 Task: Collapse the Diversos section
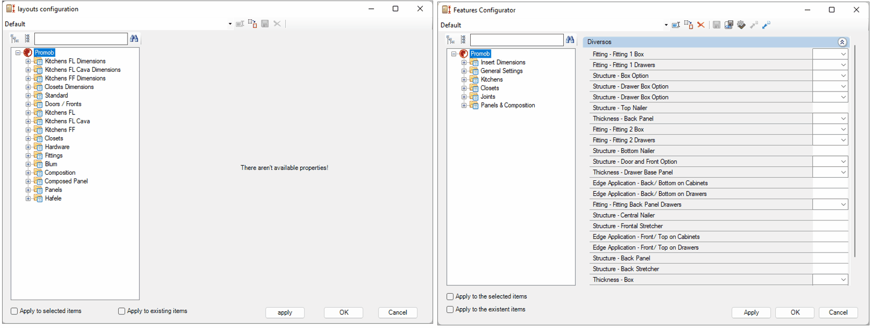pos(842,42)
